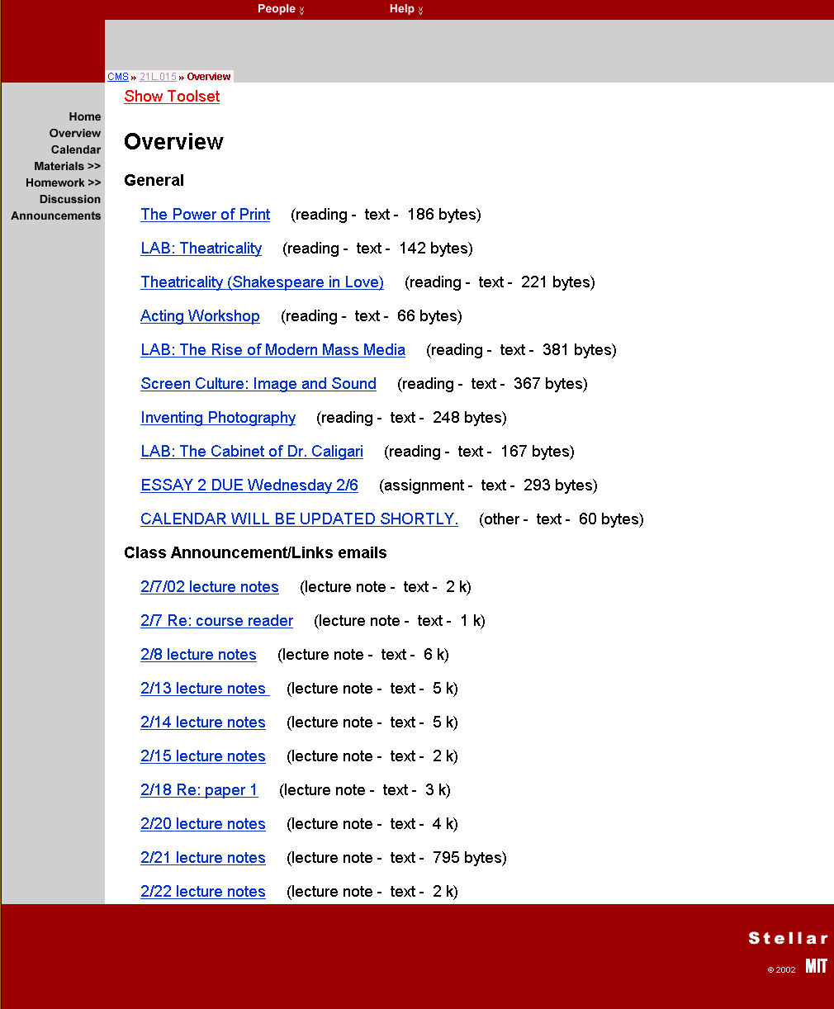Viewport: 834px width, 1009px height.
Task: Open Inventing Photography reading
Action: [x=218, y=418]
